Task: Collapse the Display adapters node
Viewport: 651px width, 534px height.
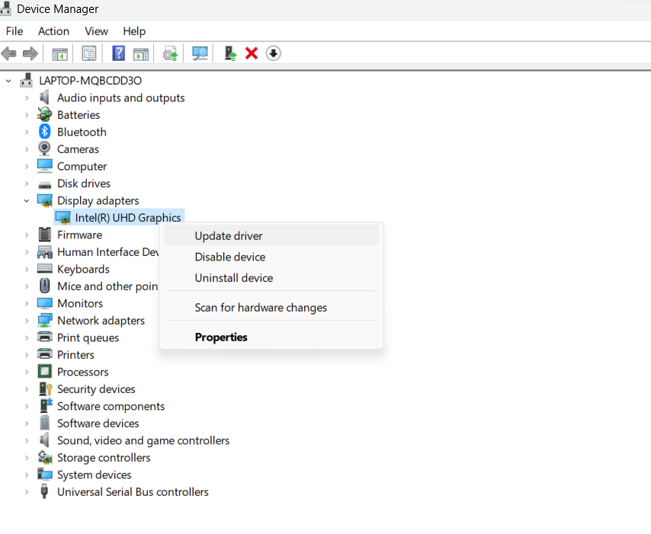Action: pyautogui.click(x=27, y=200)
